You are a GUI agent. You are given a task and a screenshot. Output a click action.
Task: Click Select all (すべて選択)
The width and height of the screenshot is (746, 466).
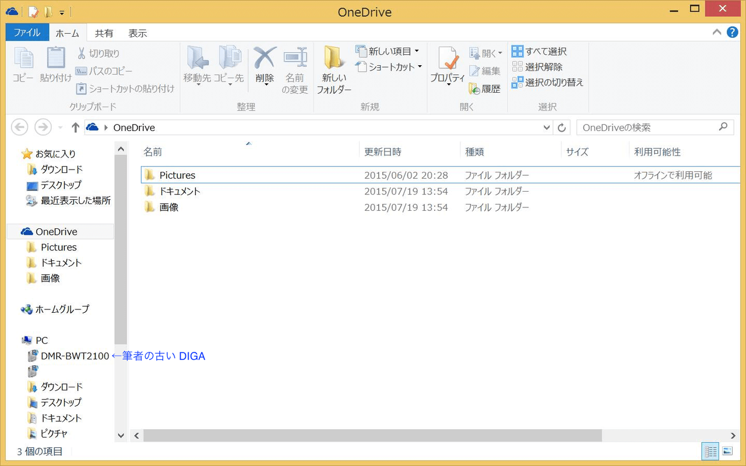point(539,51)
